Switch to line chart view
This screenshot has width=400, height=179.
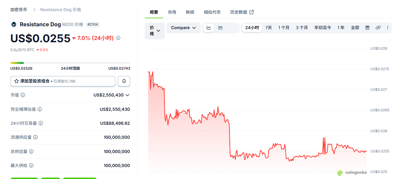click(209, 28)
